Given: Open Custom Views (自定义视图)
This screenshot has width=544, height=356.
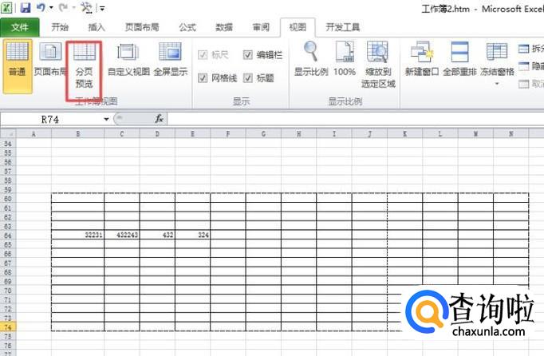Looking at the screenshot, I should pos(128,59).
